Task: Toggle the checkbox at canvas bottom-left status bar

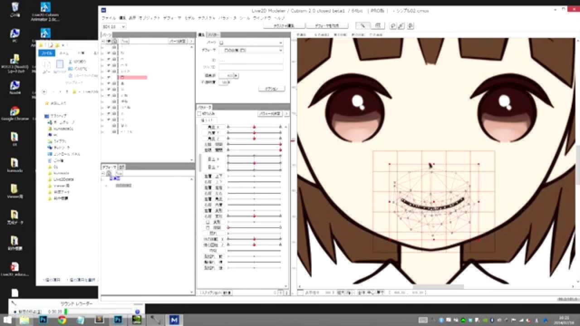Action: (x=301, y=292)
